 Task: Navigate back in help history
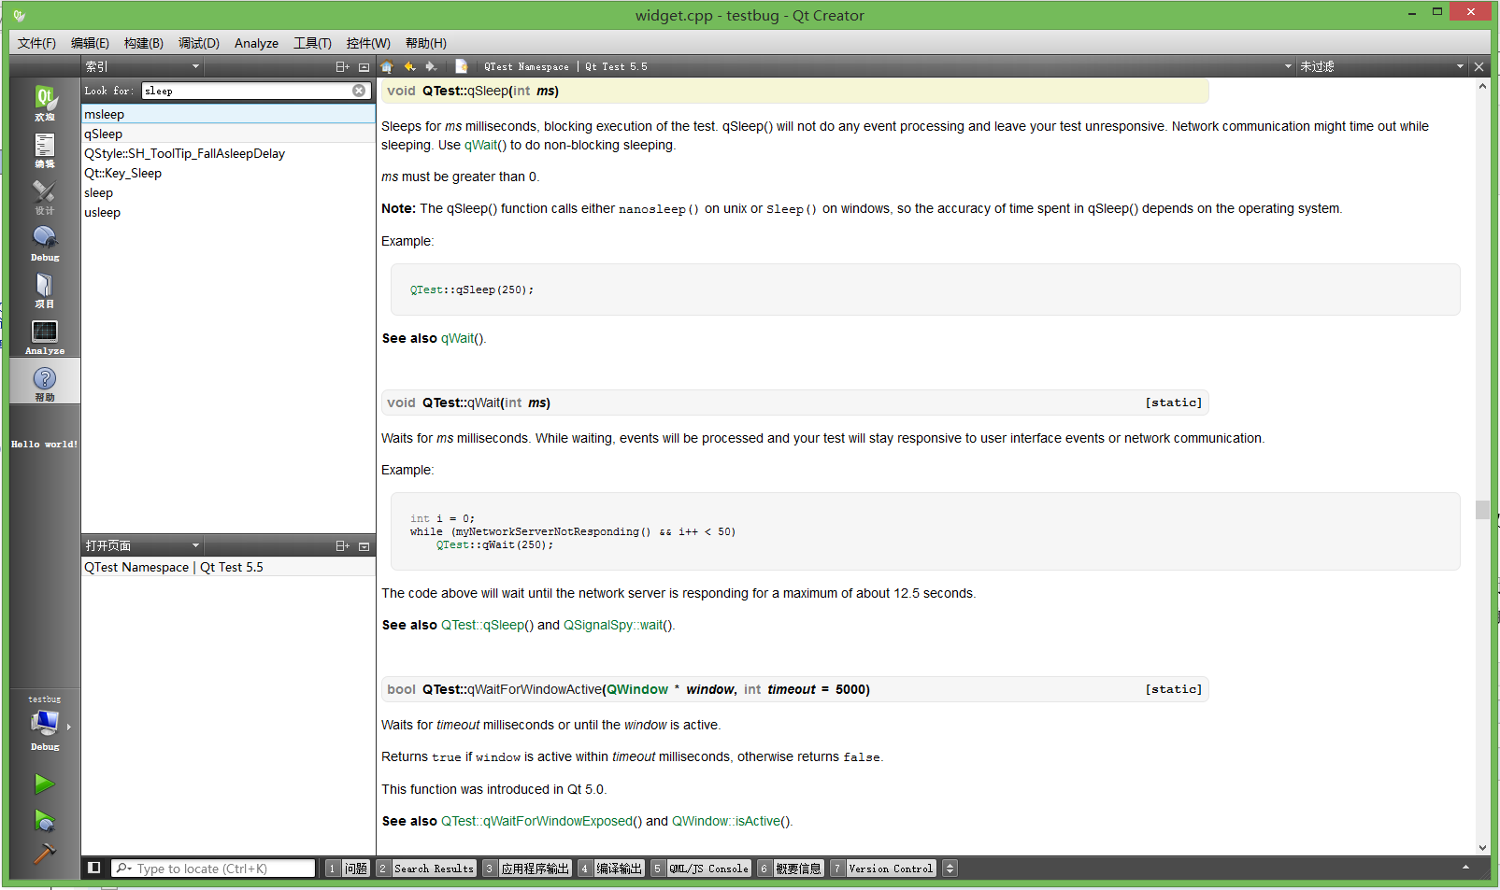(x=409, y=66)
